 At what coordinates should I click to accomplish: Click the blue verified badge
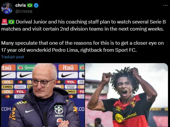pyautogui.click(x=36, y=5)
